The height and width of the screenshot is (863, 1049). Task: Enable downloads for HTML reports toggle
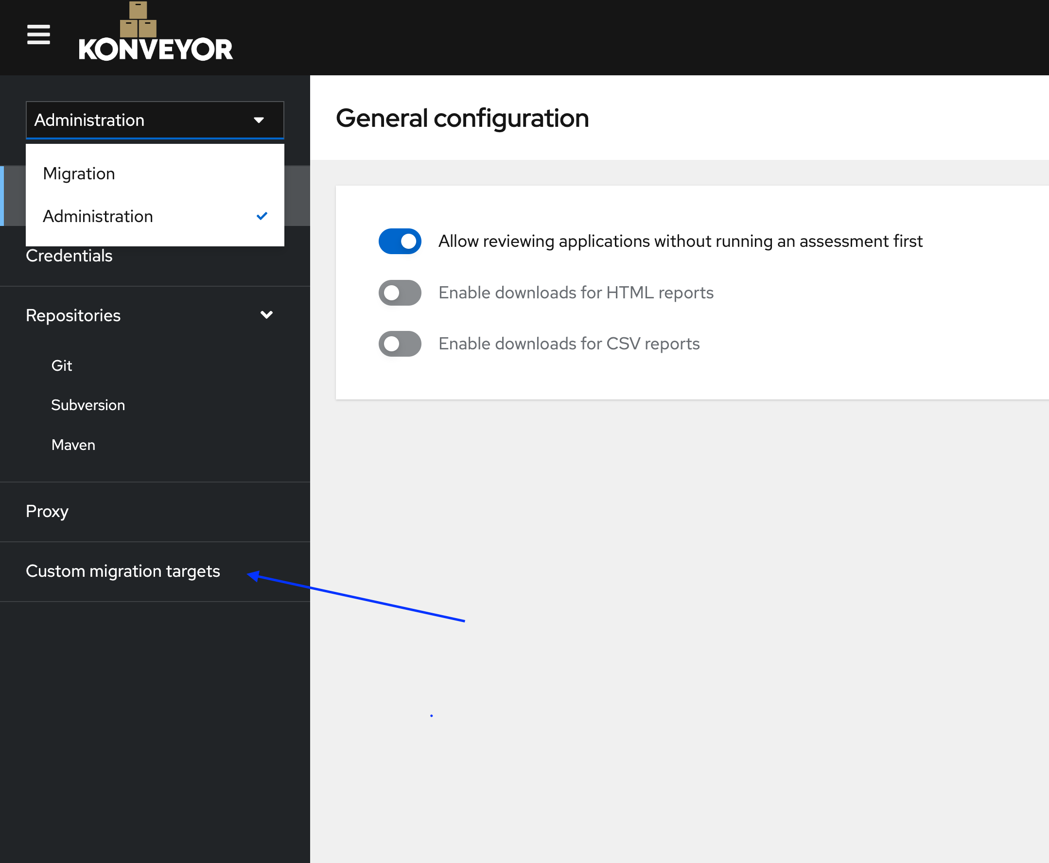point(400,293)
